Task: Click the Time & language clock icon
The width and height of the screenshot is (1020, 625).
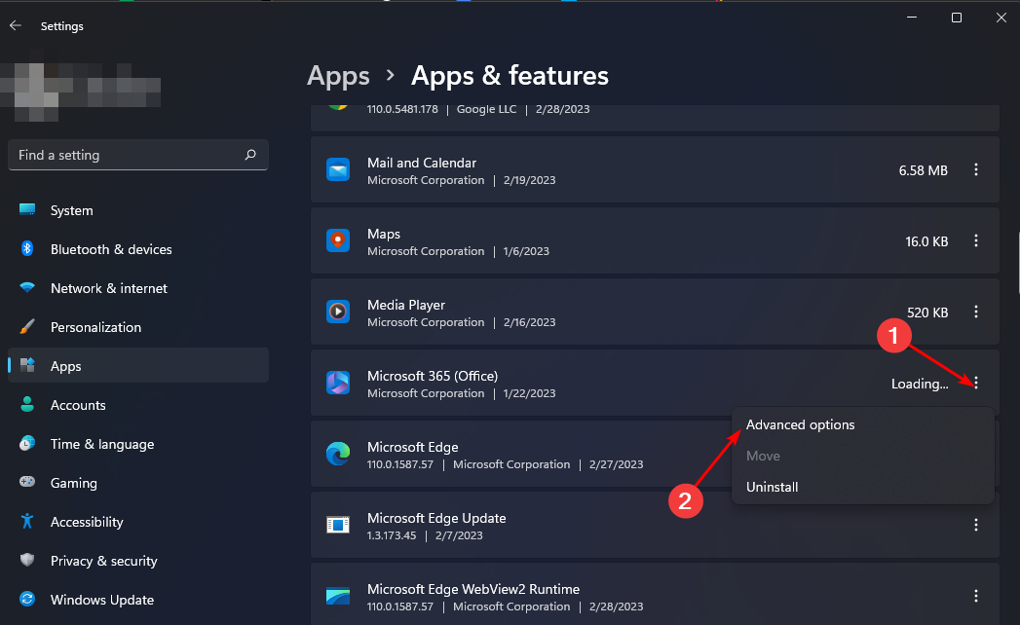Action: 27,444
